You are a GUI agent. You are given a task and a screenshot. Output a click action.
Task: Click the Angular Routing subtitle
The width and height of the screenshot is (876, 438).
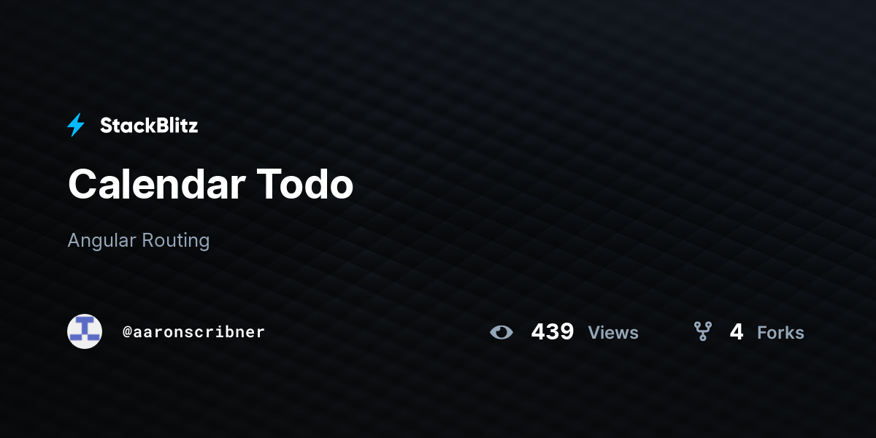[139, 240]
